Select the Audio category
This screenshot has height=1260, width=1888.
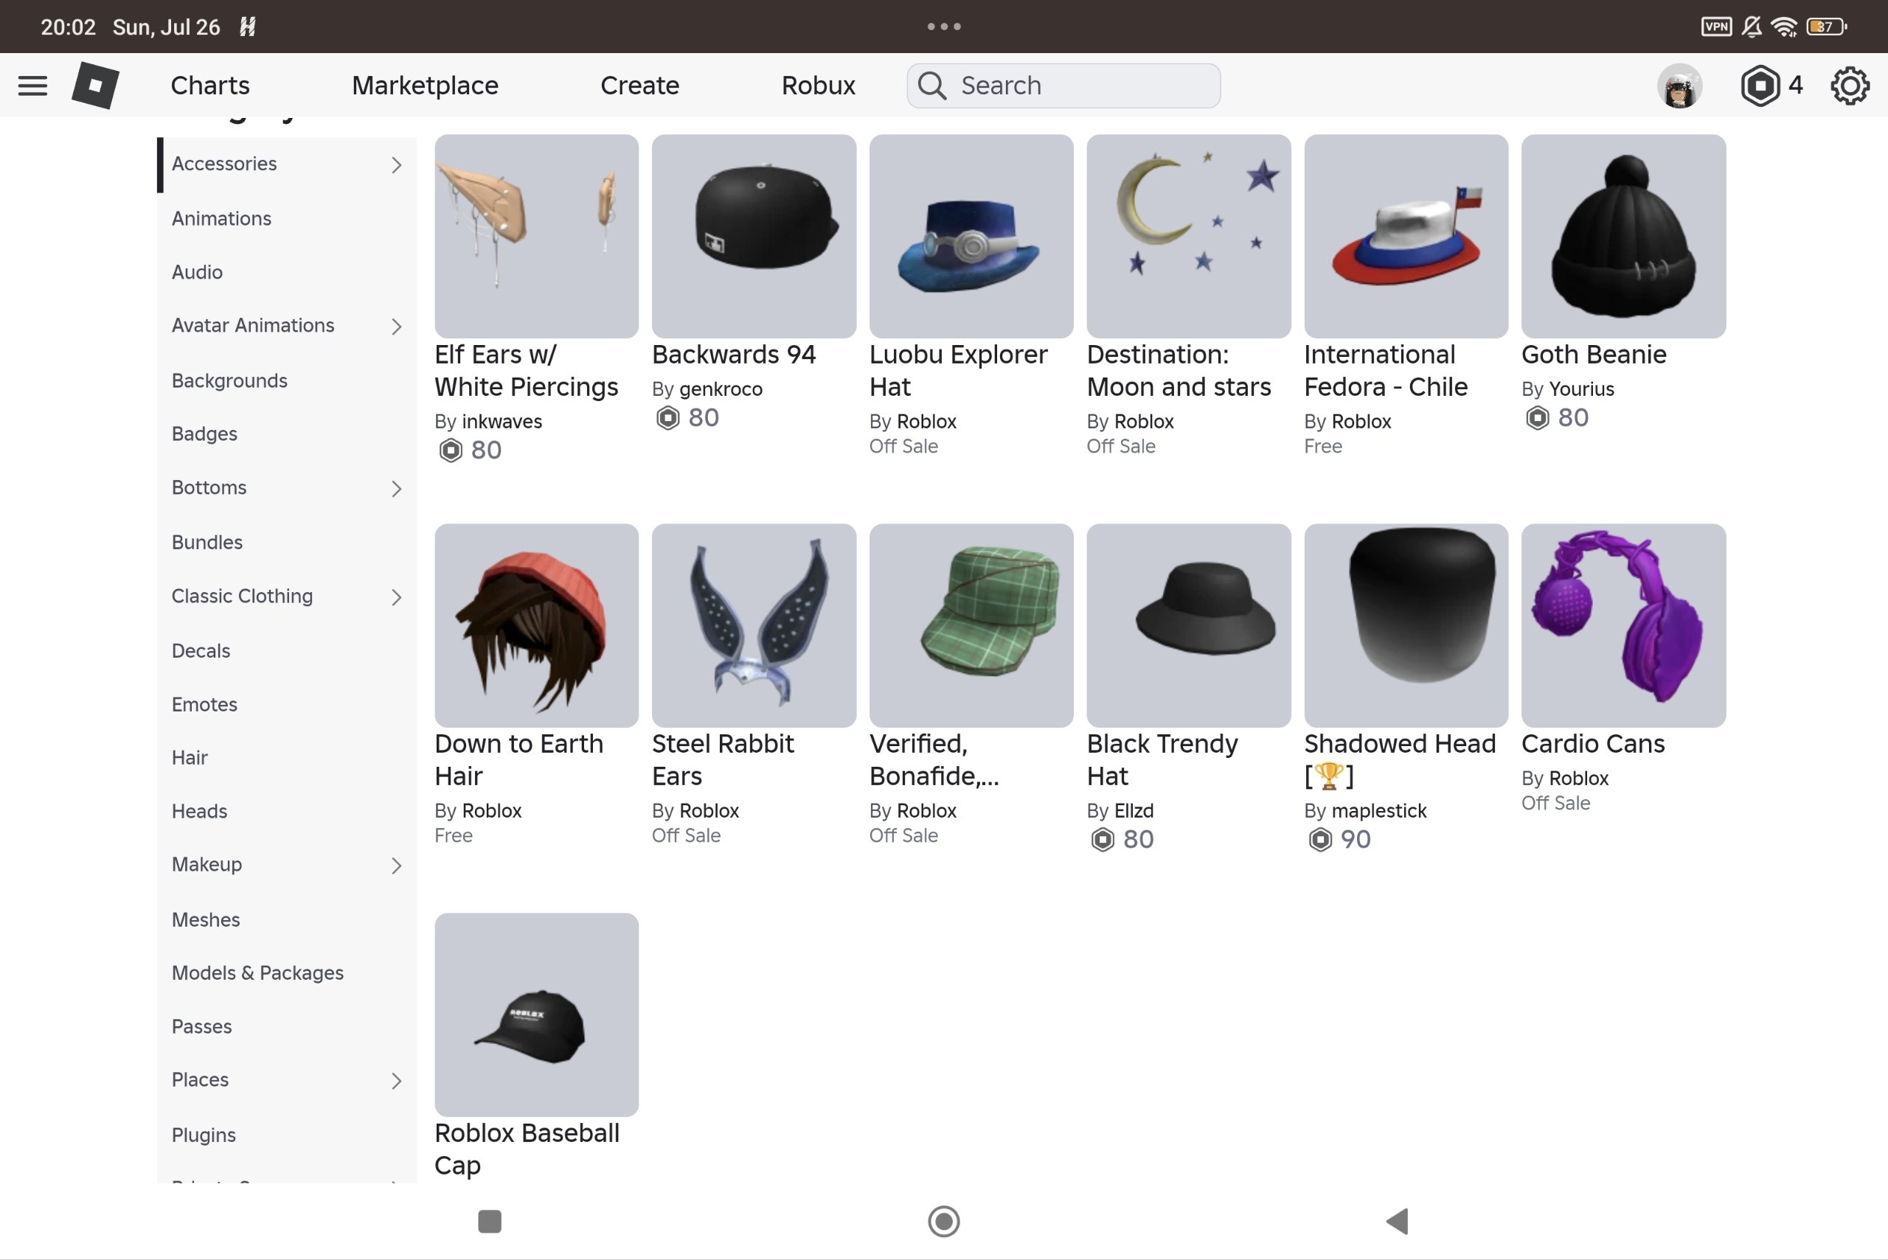coord(197,272)
